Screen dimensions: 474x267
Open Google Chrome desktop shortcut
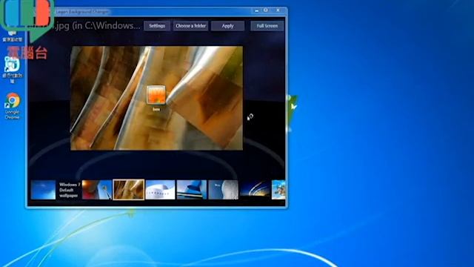13,106
